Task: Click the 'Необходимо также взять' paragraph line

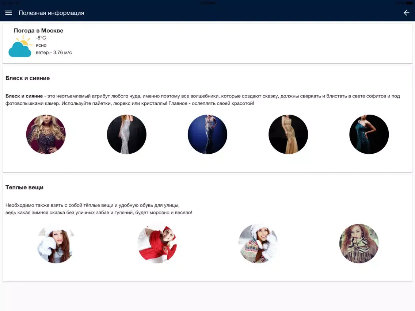Action: tap(92, 205)
